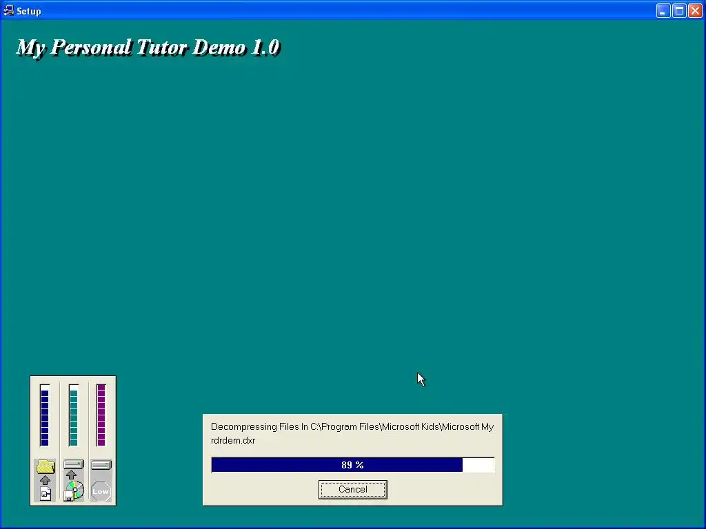The image size is (706, 529).
Task: Click the Cancel button
Action: click(x=352, y=490)
